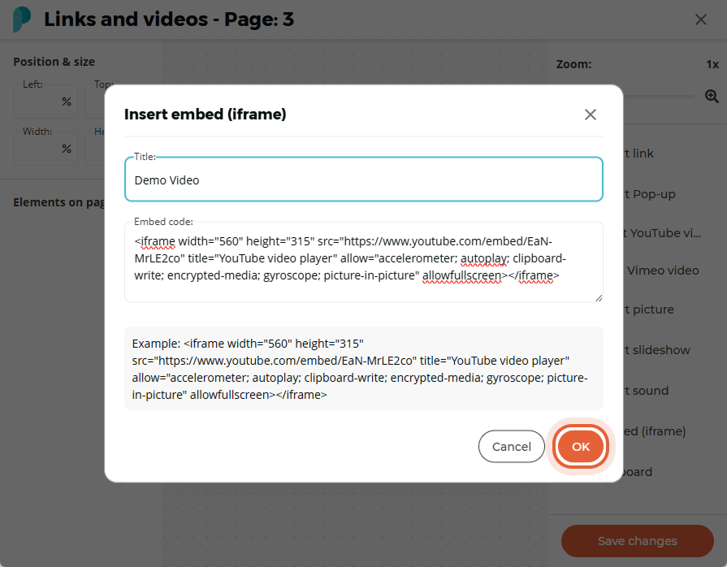The height and width of the screenshot is (567, 727).
Task: Choose the Vimeo video insert option
Action: tap(662, 271)
